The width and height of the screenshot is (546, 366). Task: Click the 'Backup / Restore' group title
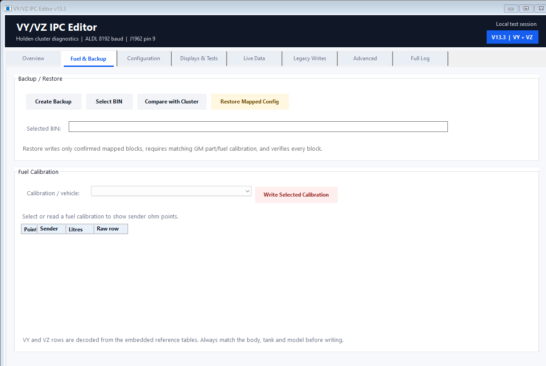pos(40,78)
